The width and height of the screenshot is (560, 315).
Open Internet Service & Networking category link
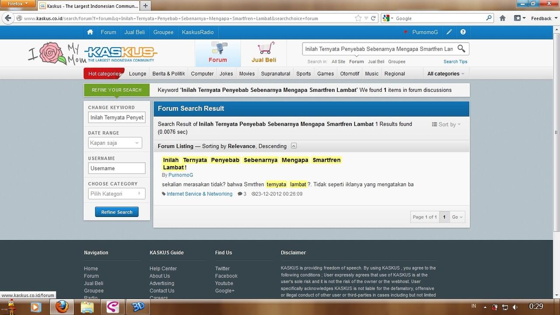click(199, 194)
